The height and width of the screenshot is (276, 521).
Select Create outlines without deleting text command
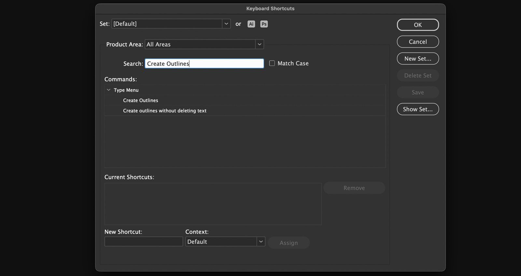[245, 111]
